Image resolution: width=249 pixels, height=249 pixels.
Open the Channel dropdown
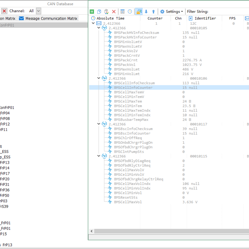[x=38, y=11]
